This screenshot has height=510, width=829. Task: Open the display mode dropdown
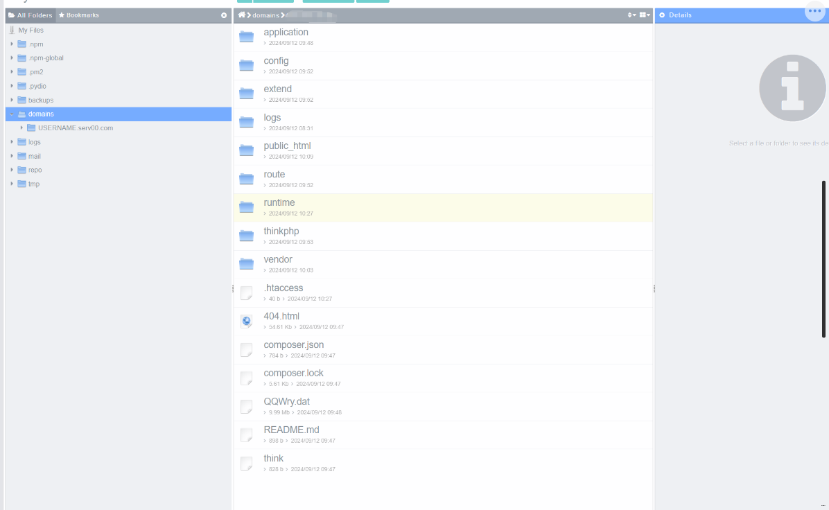click(x=645, y=15)
